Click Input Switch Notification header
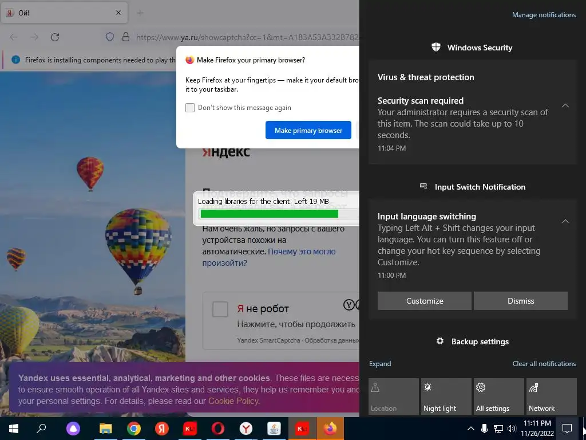Screen dimensions: 586x440 pyautogui.click(x=473, y=187)
